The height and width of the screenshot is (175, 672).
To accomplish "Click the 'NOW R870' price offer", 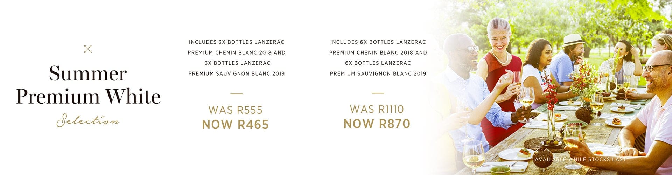I will pos(377,124).
